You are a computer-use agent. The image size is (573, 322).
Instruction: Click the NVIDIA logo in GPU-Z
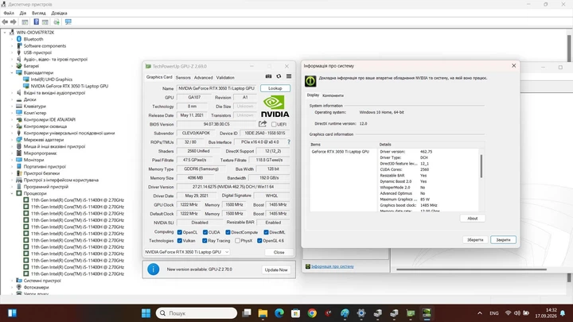(275, 107)
